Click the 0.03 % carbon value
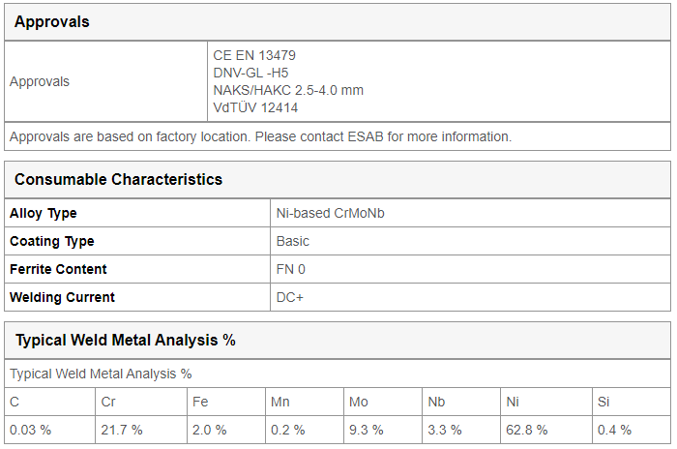This screenshot has width=677, height=449. click(30, 430)
